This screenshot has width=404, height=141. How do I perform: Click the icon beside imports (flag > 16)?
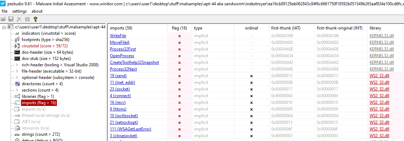point(17,103)
